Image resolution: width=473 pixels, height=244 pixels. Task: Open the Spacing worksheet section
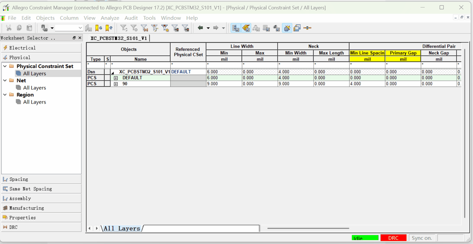(41, 179)
